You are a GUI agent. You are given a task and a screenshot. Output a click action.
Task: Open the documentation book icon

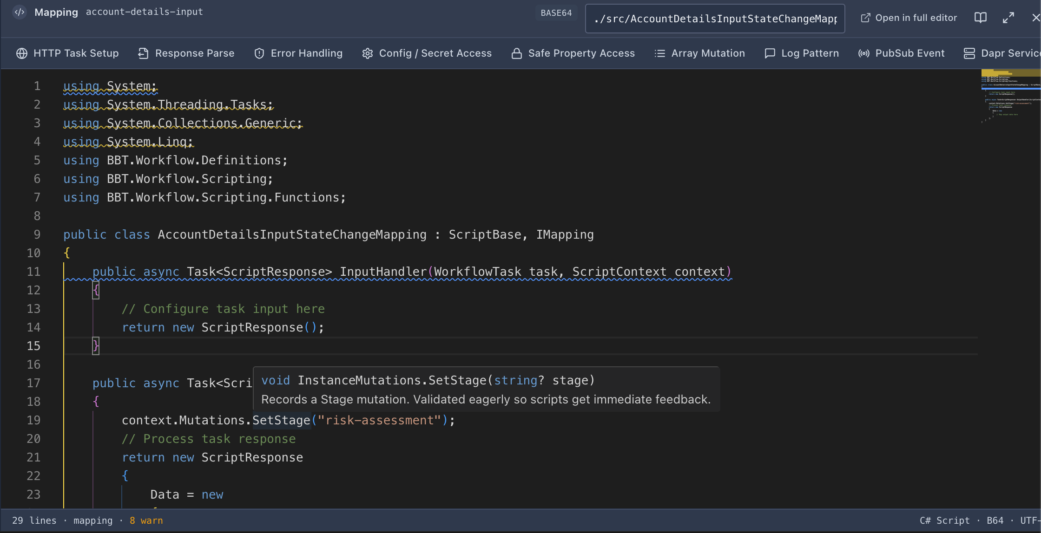click(x=981, y=18)
